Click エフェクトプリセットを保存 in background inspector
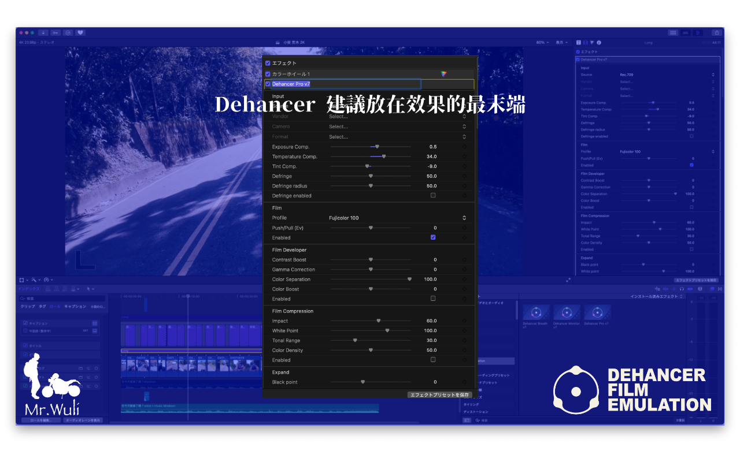This screenshot has width=740, height=462. point(697,280)
